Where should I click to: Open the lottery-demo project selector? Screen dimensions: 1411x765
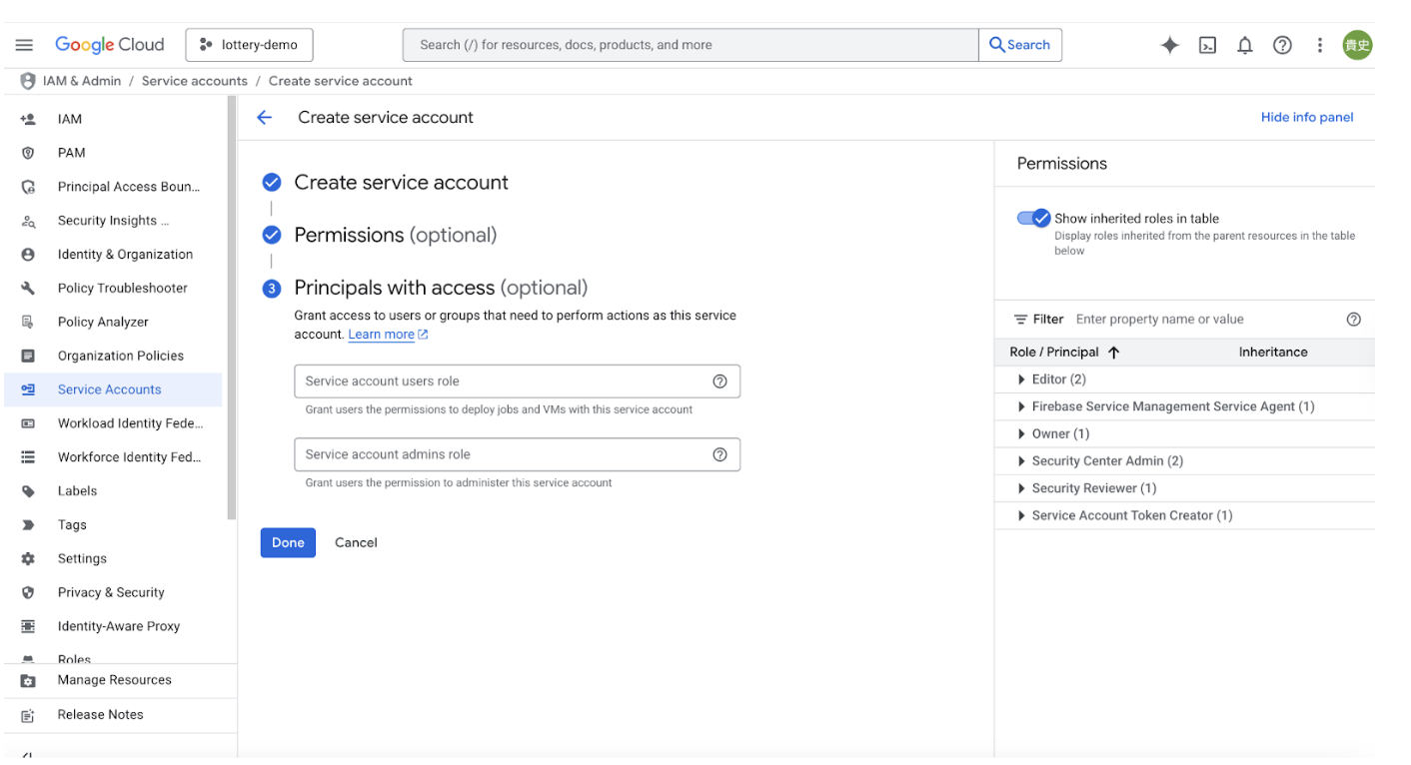click(x=249, y=45)
